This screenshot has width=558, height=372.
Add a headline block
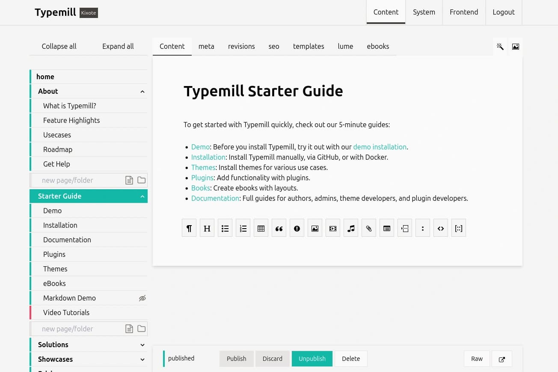tap(207, 229)
